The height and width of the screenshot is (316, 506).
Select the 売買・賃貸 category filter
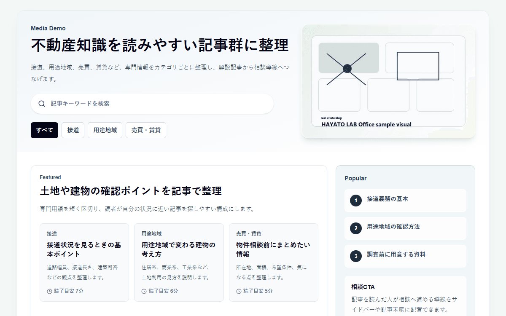pyautogui.click(x=146, y=130)
